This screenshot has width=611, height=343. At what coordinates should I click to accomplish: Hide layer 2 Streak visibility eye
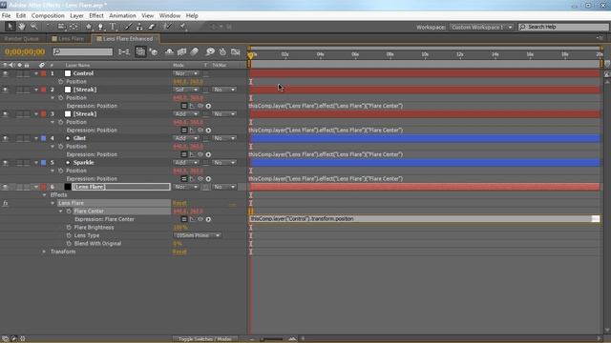[5, 90]
